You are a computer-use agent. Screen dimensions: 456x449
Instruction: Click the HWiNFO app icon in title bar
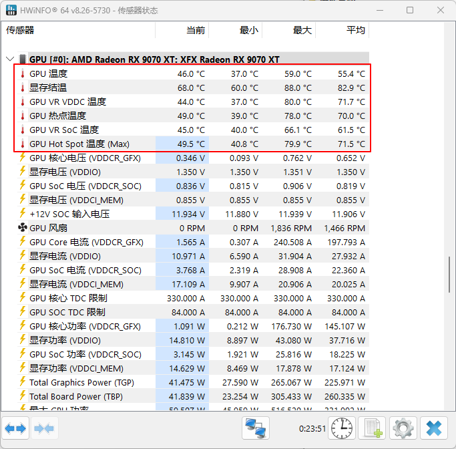[x=11, y=10]
